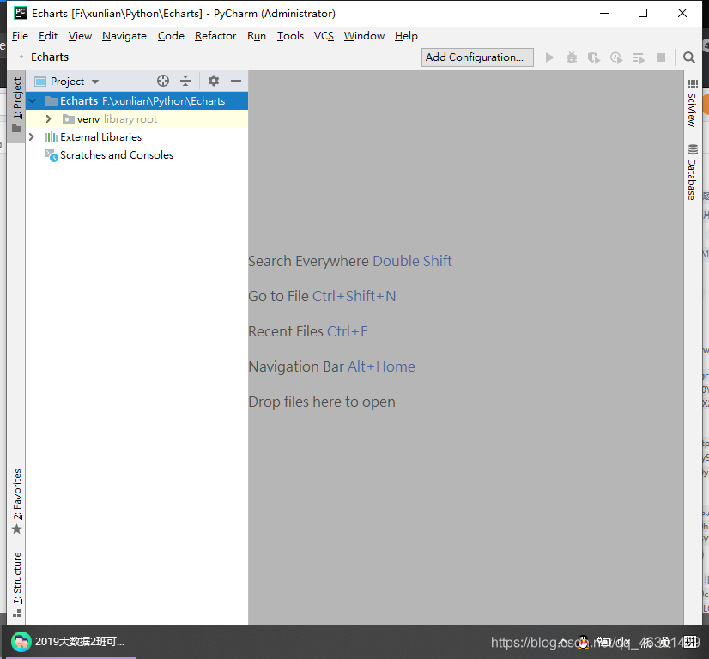Click the venv folder icon

coord(69,119)
